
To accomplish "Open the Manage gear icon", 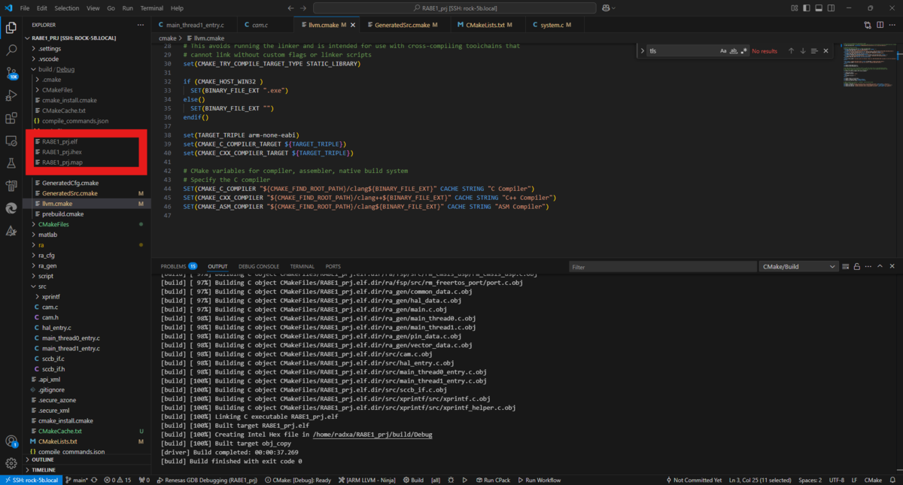I will coord(11,463).
